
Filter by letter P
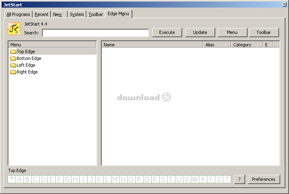click(139, 179)
